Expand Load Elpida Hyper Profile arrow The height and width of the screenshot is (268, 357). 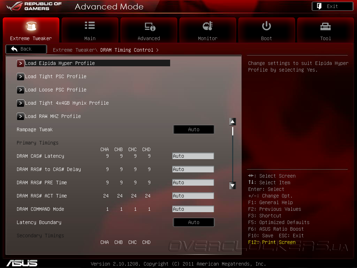point(21,64)
